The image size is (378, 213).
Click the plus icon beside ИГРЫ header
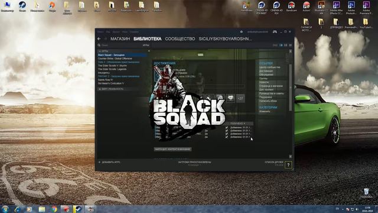[x=149, y=51]
